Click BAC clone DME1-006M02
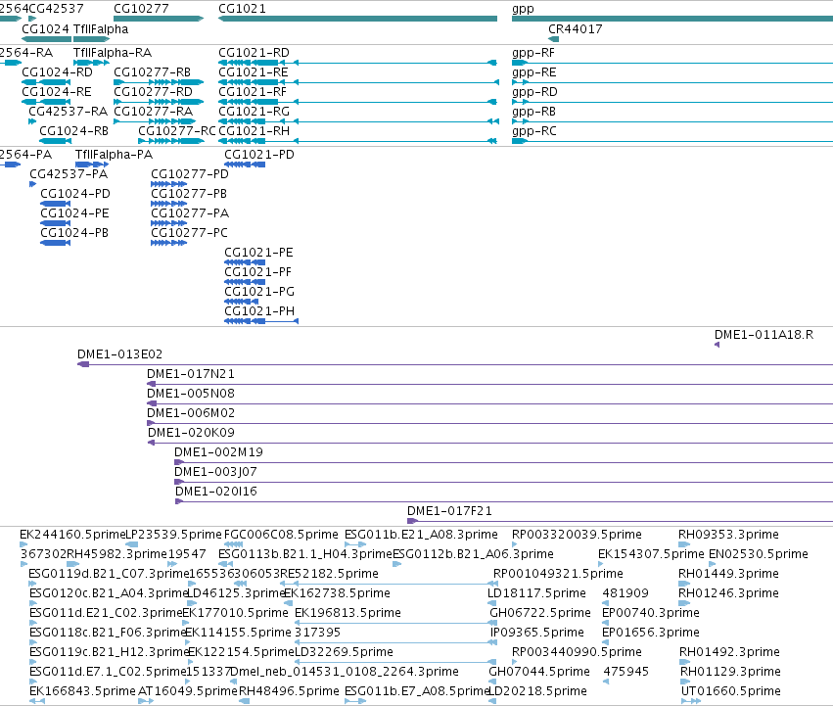833x706 pixels. click(190, 413)
